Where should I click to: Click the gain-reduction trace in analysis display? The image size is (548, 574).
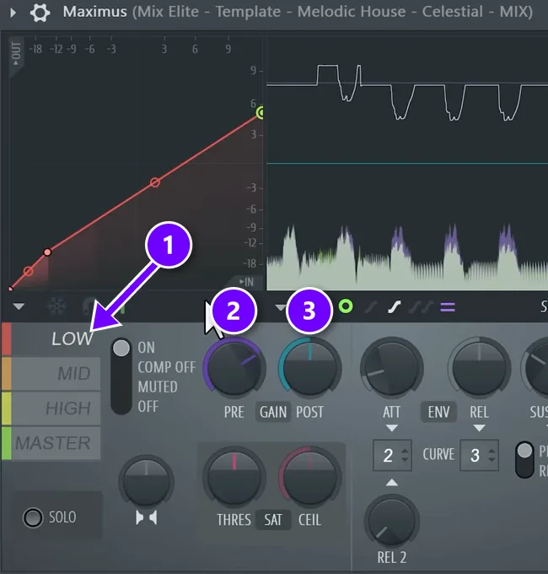[x=407, y=92]
